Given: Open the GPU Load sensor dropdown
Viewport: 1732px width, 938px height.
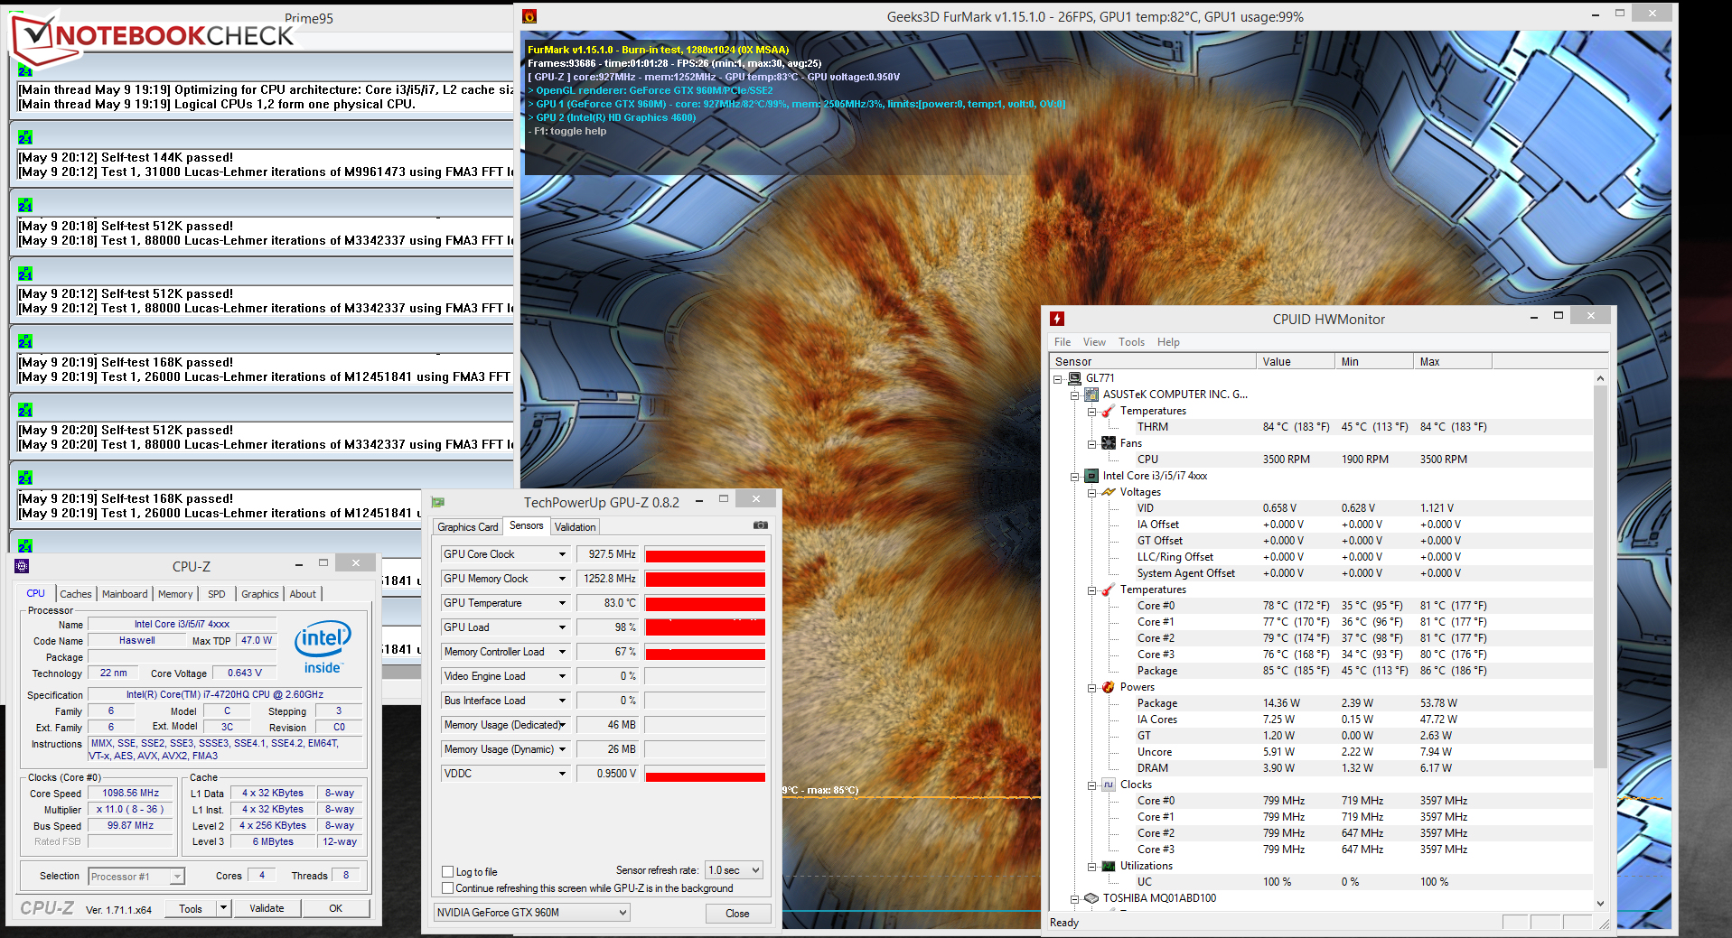Looking at the screenshot, I should (562, 627).
